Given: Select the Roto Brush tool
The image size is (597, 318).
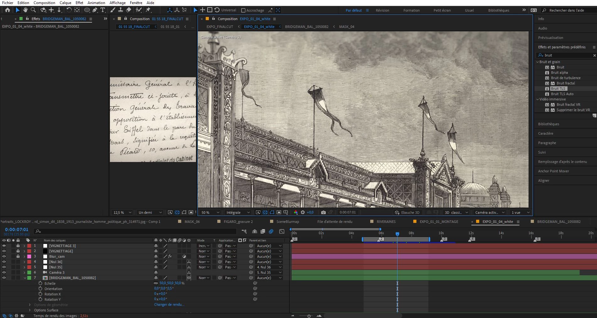Looking at the screenshot, I should 138,10.
